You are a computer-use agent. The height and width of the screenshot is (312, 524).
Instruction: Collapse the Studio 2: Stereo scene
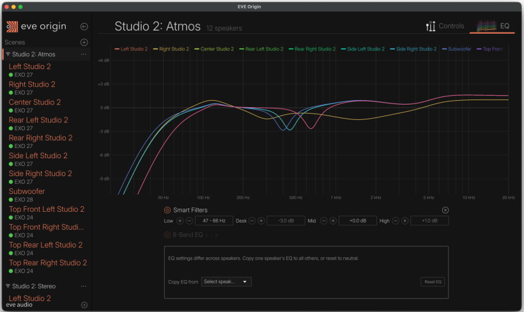[8, 286]
